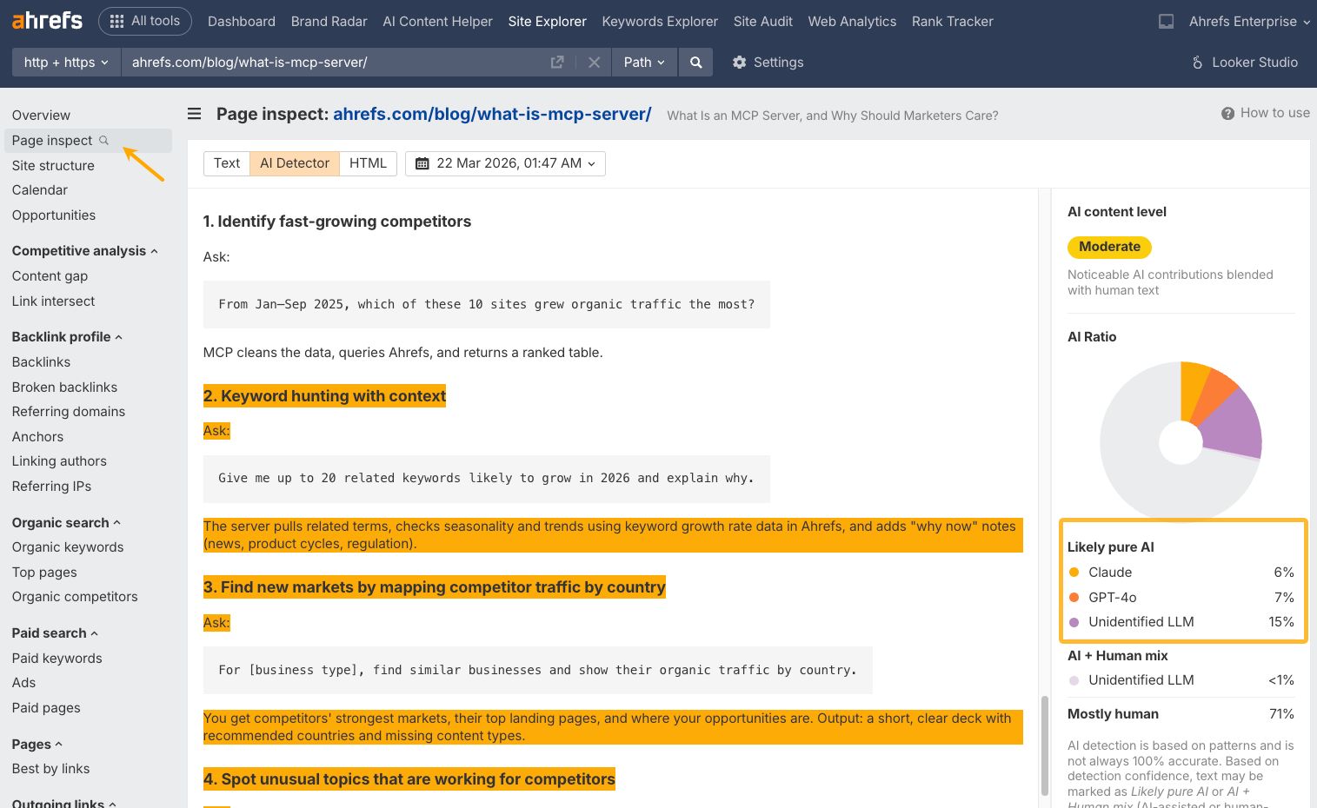This screenshot has height=808, width=1317.
Task: Run the search with the magnifier icon
Action: pos(695,62)
